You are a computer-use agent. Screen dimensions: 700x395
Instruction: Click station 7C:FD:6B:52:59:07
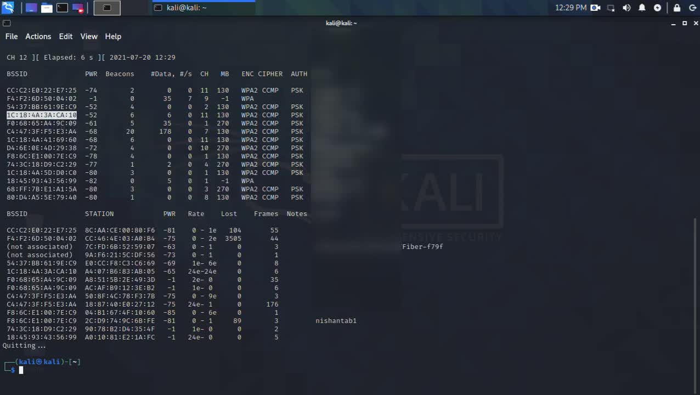(x=120, y=247)
